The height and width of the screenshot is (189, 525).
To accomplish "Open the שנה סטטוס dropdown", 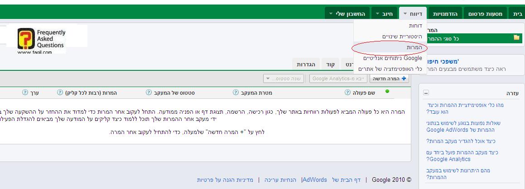I will [285, 79].
